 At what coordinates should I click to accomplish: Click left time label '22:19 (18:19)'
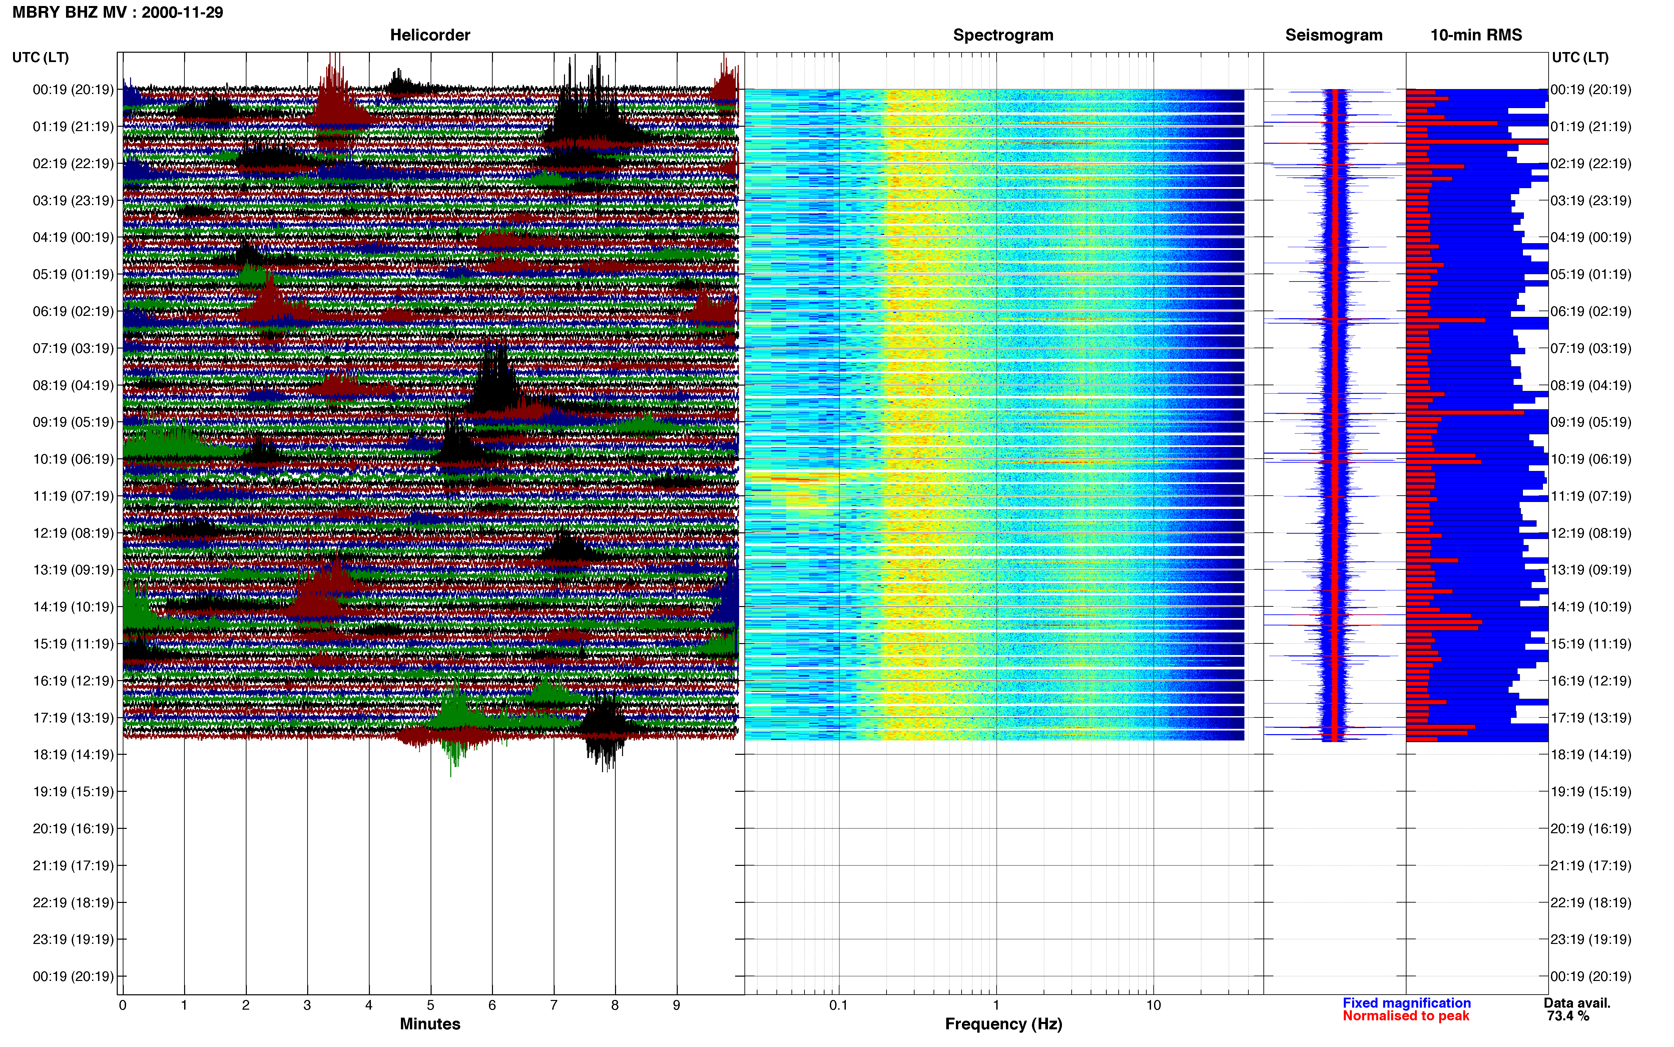pyautogui.click(x=73, y=902)
